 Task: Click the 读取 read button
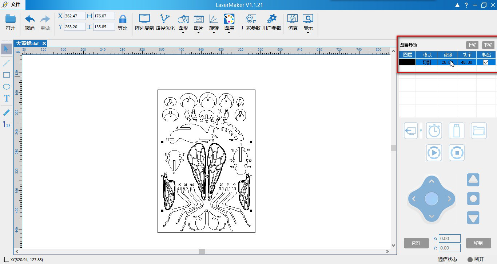point(416,243)
